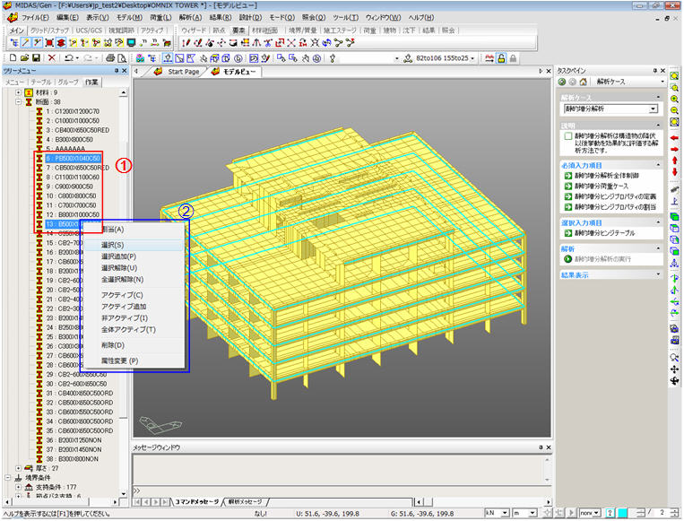Save the model with floppy icon

tap(36, 58)
